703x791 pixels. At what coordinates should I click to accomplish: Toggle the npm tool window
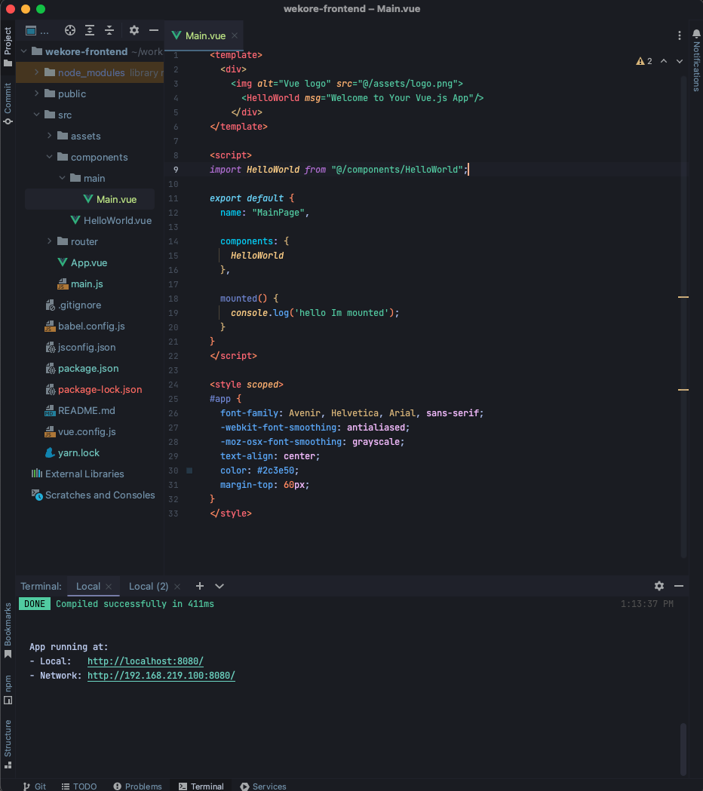pos(8,690)
